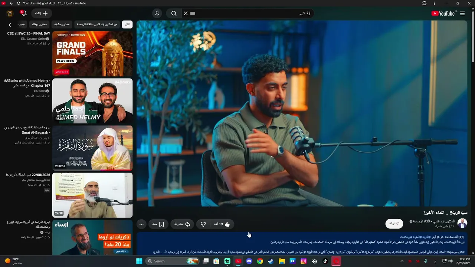
Task: Open the #ABtalks with Ahmed Helmy title
Action: pos(27,83)
